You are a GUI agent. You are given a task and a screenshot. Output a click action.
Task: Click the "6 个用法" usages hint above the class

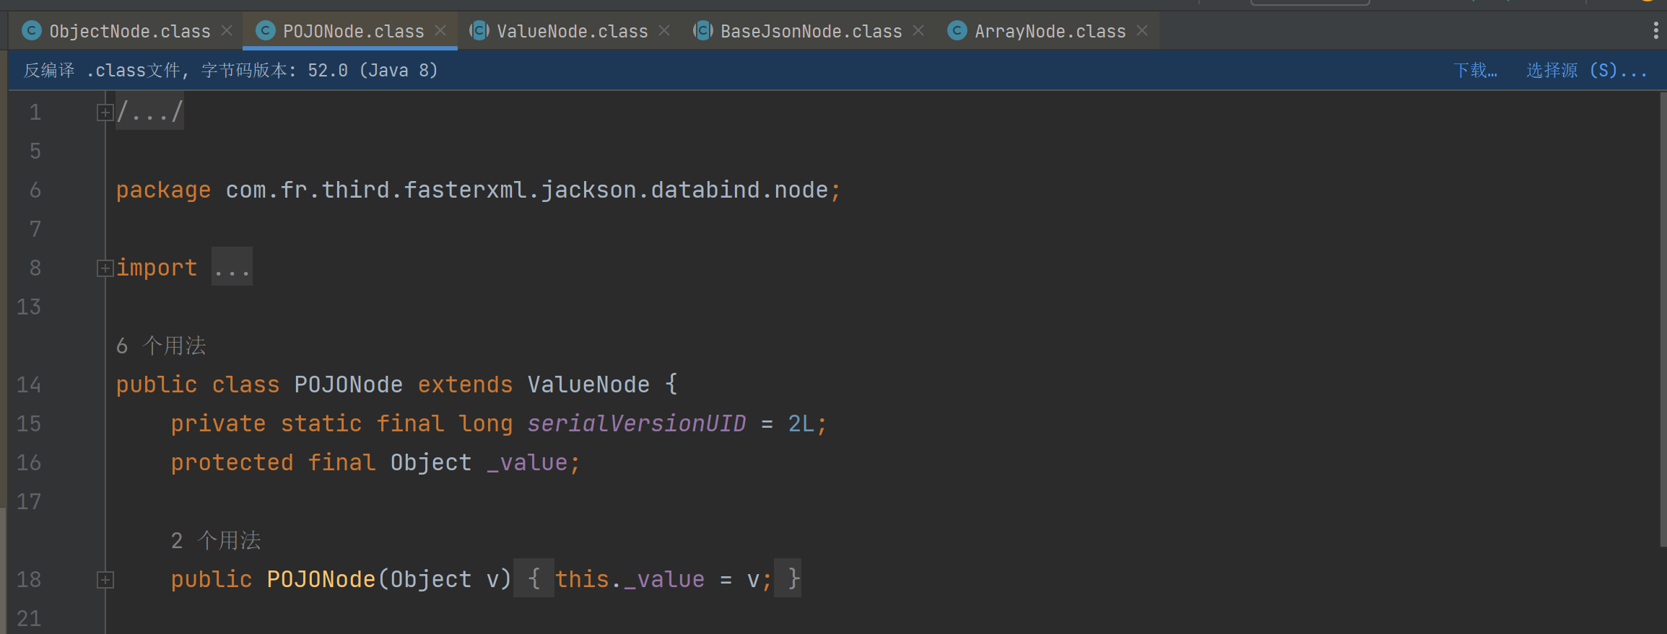click(161, 346)
